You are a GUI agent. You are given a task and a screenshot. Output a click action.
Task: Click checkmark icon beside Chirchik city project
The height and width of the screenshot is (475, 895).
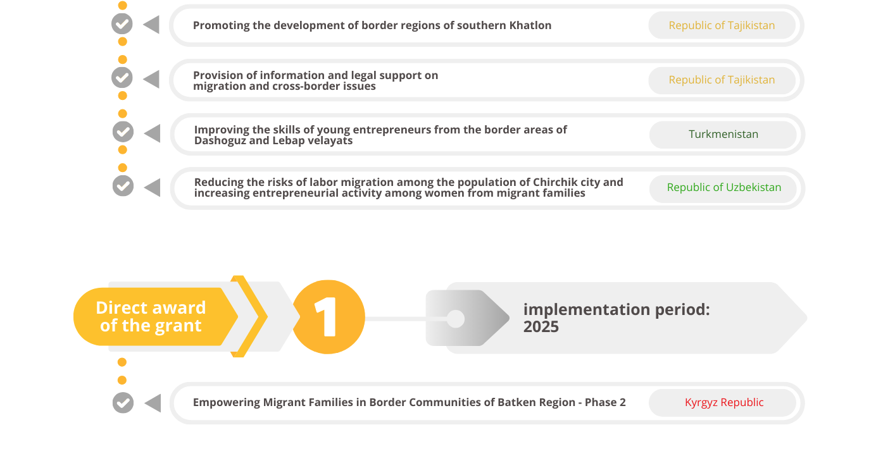pyautogui.click(x=123, y=186)
